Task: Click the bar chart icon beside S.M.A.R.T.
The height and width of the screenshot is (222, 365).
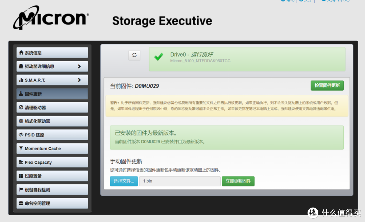Action: pyautogui.click(x=21, y=80)
